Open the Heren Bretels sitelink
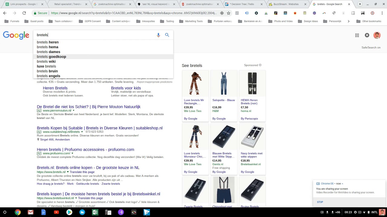This screenshot has height=217, width=387. pos(55,88)
